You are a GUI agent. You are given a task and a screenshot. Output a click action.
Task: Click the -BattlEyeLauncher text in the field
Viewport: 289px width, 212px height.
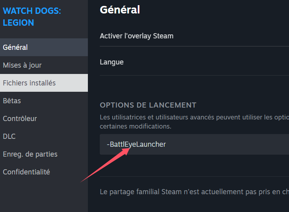click(x=136, y=144)
